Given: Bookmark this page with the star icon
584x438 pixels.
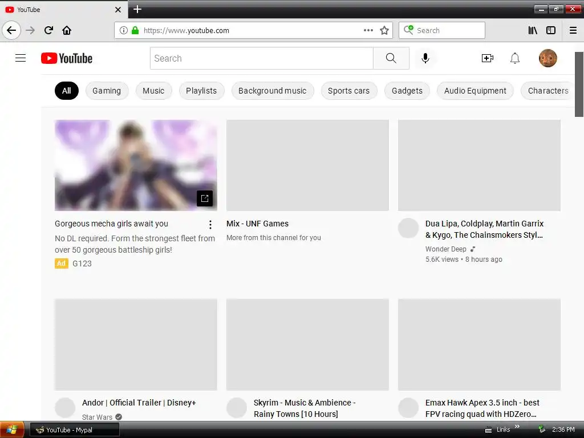Looking at the screenshot, I should [x=384, y=31].
